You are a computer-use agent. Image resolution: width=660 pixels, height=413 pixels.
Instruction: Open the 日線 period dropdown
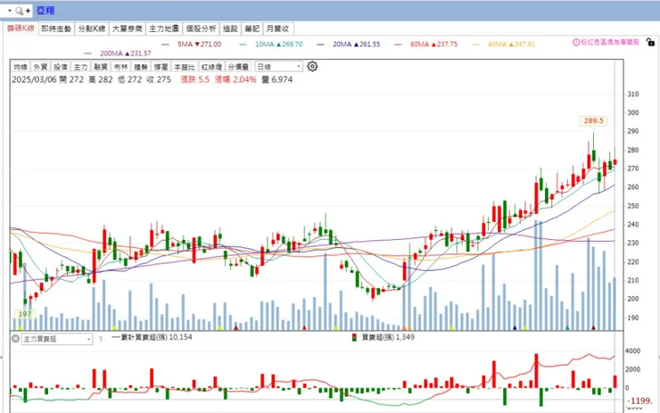coord(278,67)
